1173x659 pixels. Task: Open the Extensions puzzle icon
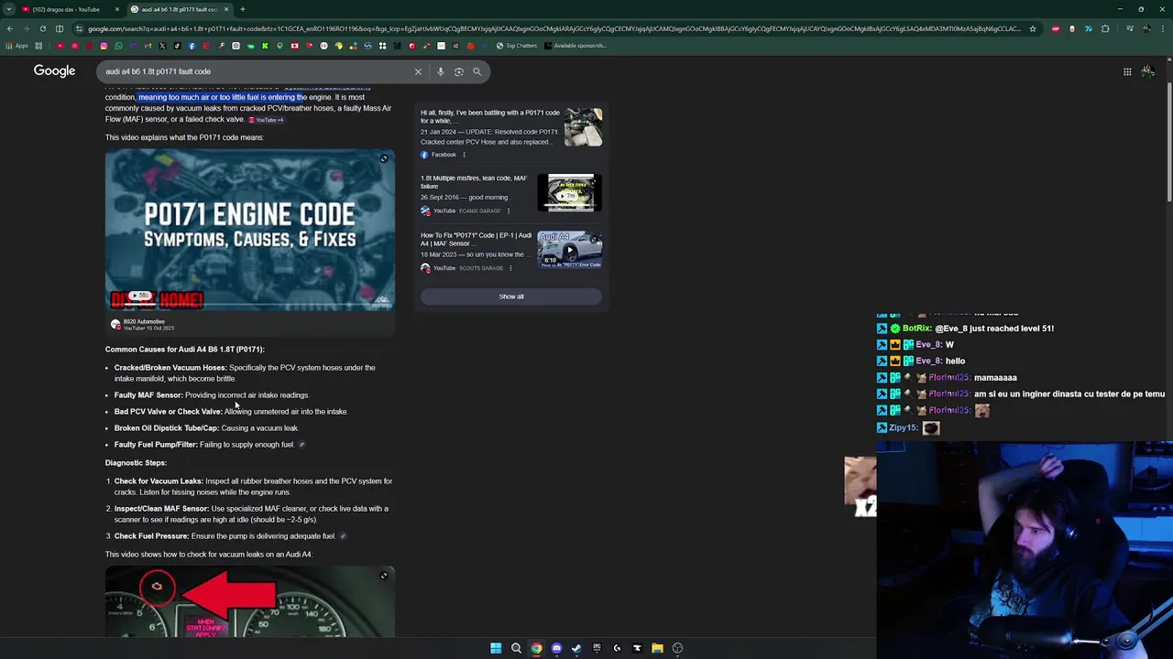coord(1105,28)
